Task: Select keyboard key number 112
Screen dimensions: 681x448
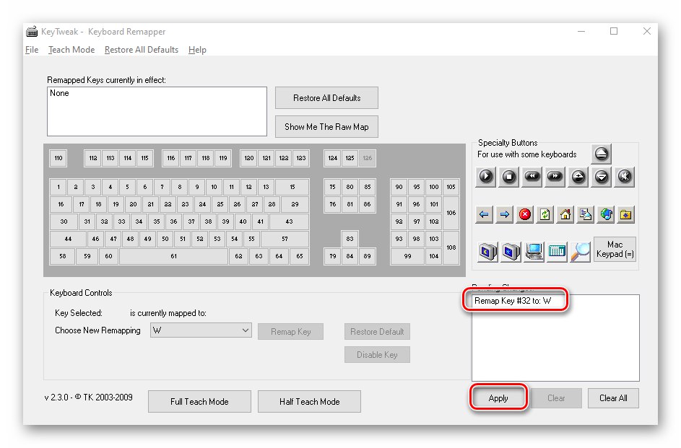Action: [93, 158]
